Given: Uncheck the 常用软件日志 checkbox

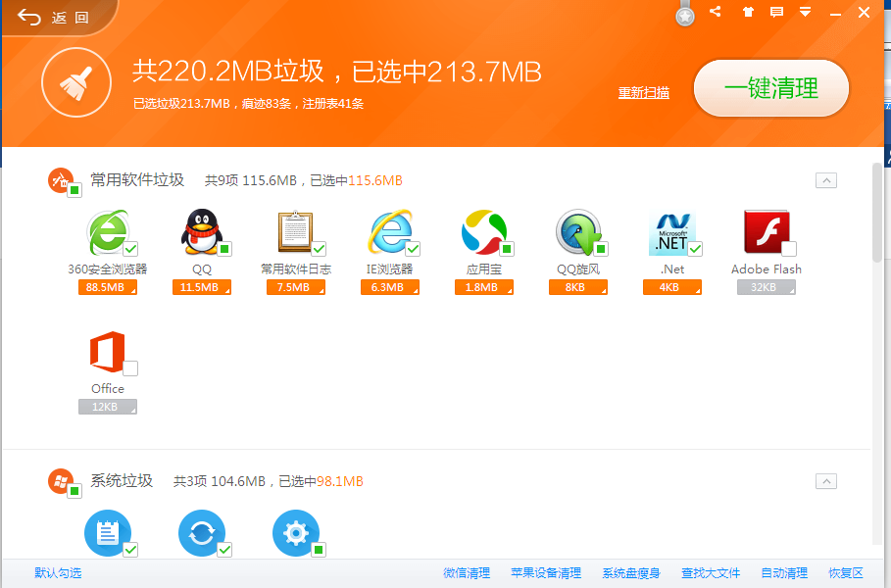Looking at the screenshot, I should click(319, 249).
